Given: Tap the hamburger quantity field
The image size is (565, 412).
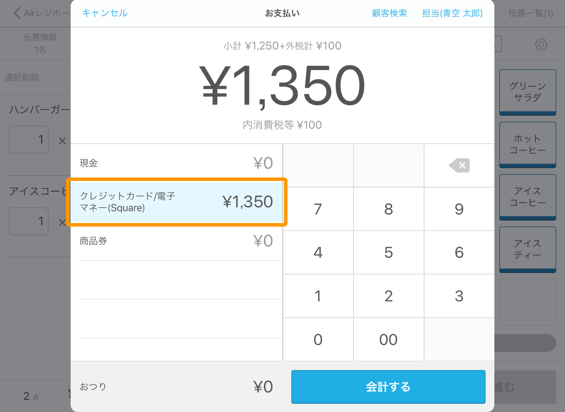Looking at the screenshot, I should tap(29, 140).
